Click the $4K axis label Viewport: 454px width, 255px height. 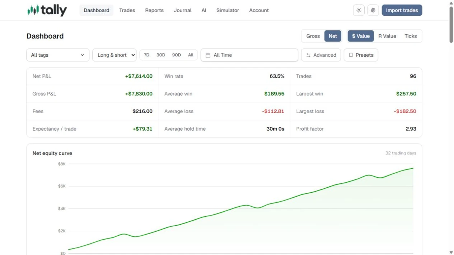pyautogui.click(x=62, y=209)
